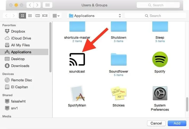The width and height of the screenshot is (189, 129).
Task: Click the Cancel button
Action: pos(156,123)
